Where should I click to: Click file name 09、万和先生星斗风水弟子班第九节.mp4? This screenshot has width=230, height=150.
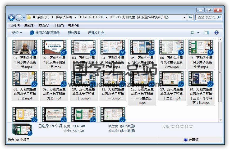click(x=54, y=94)
